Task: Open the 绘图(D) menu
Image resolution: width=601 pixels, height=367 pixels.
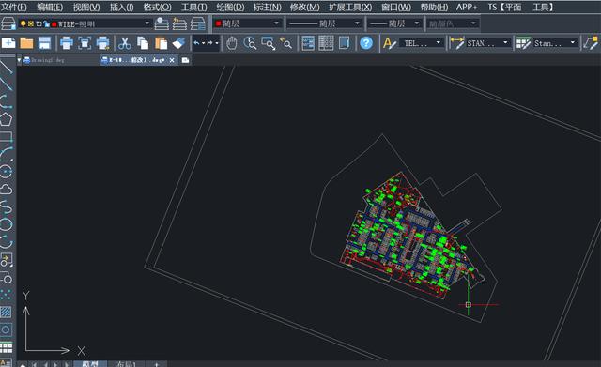Action: tap(230, 7)
